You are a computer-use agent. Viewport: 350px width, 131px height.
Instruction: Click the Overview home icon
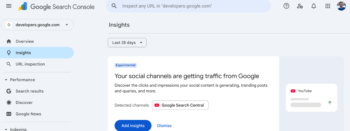[x=9, y=41]
